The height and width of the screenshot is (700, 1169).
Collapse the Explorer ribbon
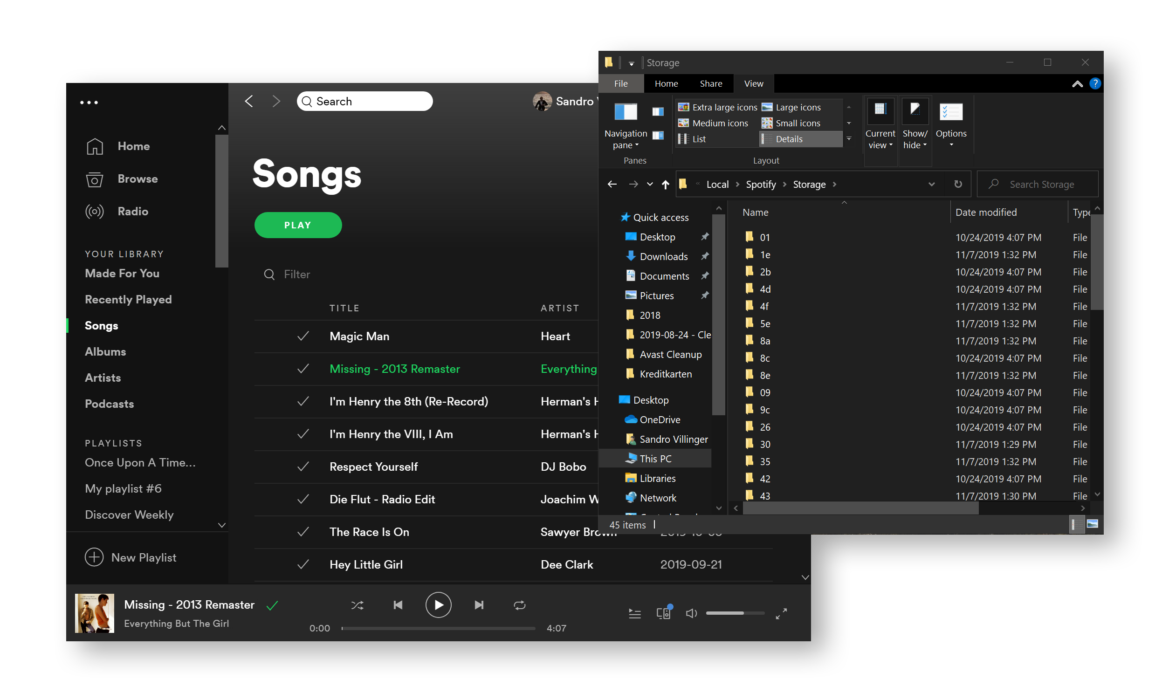point(1077,84)
